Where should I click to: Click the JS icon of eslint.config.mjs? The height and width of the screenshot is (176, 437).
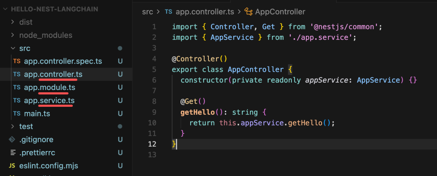pos(12,166)
